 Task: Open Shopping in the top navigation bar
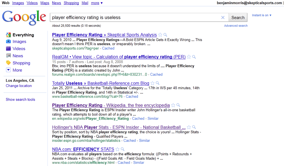click(x=71, y=3)
